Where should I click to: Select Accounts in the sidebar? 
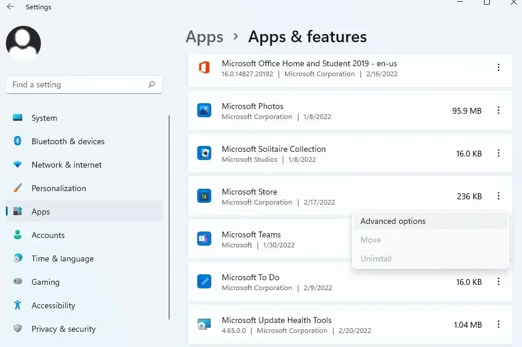(84, 234)
